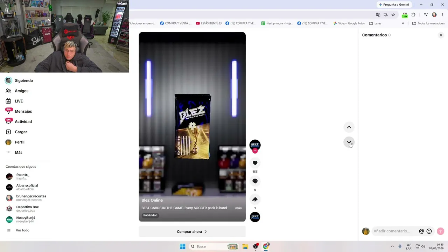Click the Comprar ahora button
This screenshot has width=448, height=252.
pos(192,231)
